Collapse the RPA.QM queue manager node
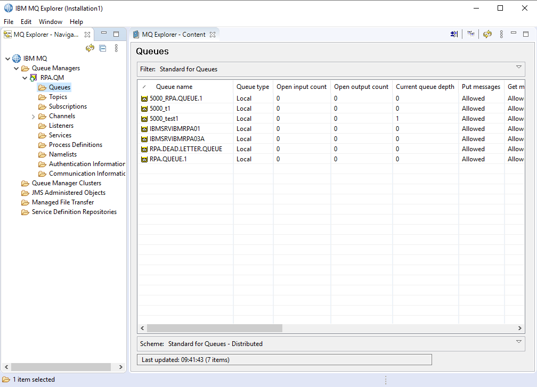The image size is (537, 387). pyautogui.click(x=24, y=77)
